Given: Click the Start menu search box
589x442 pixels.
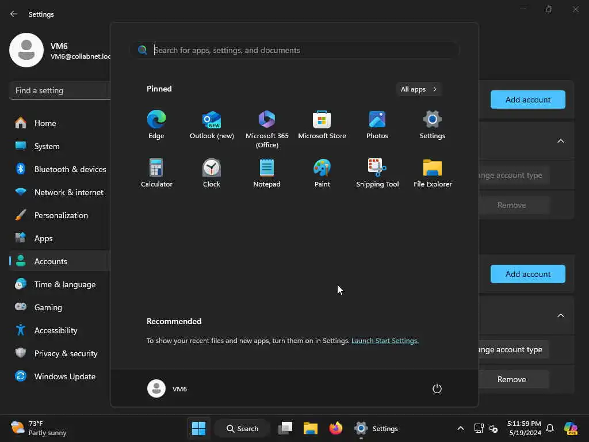Looking at the screenshot, I should coord(295,50).
